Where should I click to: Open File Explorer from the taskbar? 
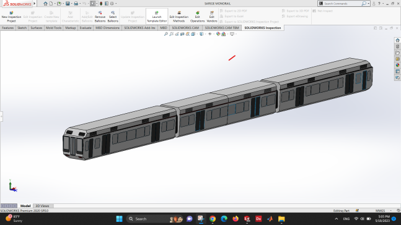pyautogui.click(x=281, y=219)
